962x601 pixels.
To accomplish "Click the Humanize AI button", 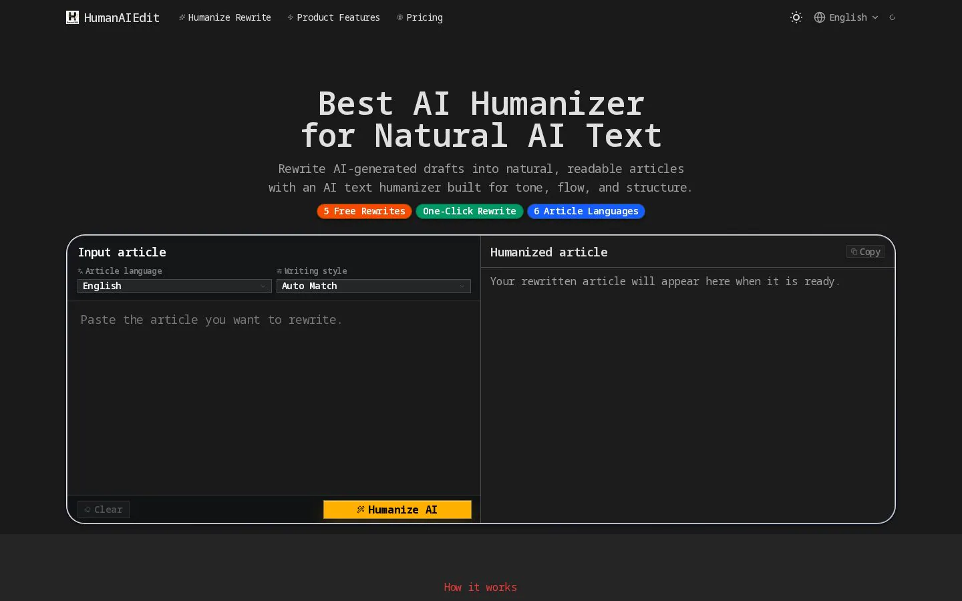I will [x=397, y=510].
